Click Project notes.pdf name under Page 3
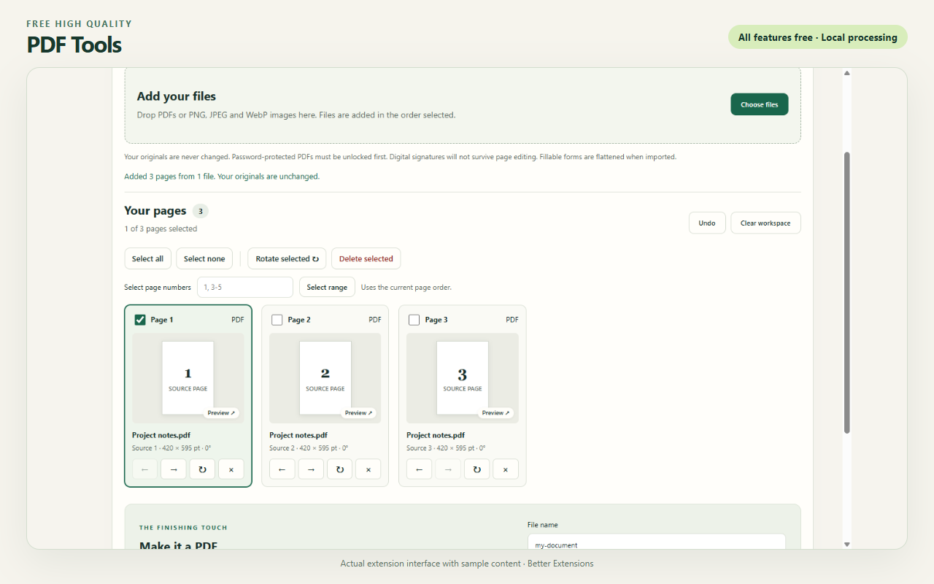Image resolution: width=934 pixels, height=584 pixels. coord(436,435)
